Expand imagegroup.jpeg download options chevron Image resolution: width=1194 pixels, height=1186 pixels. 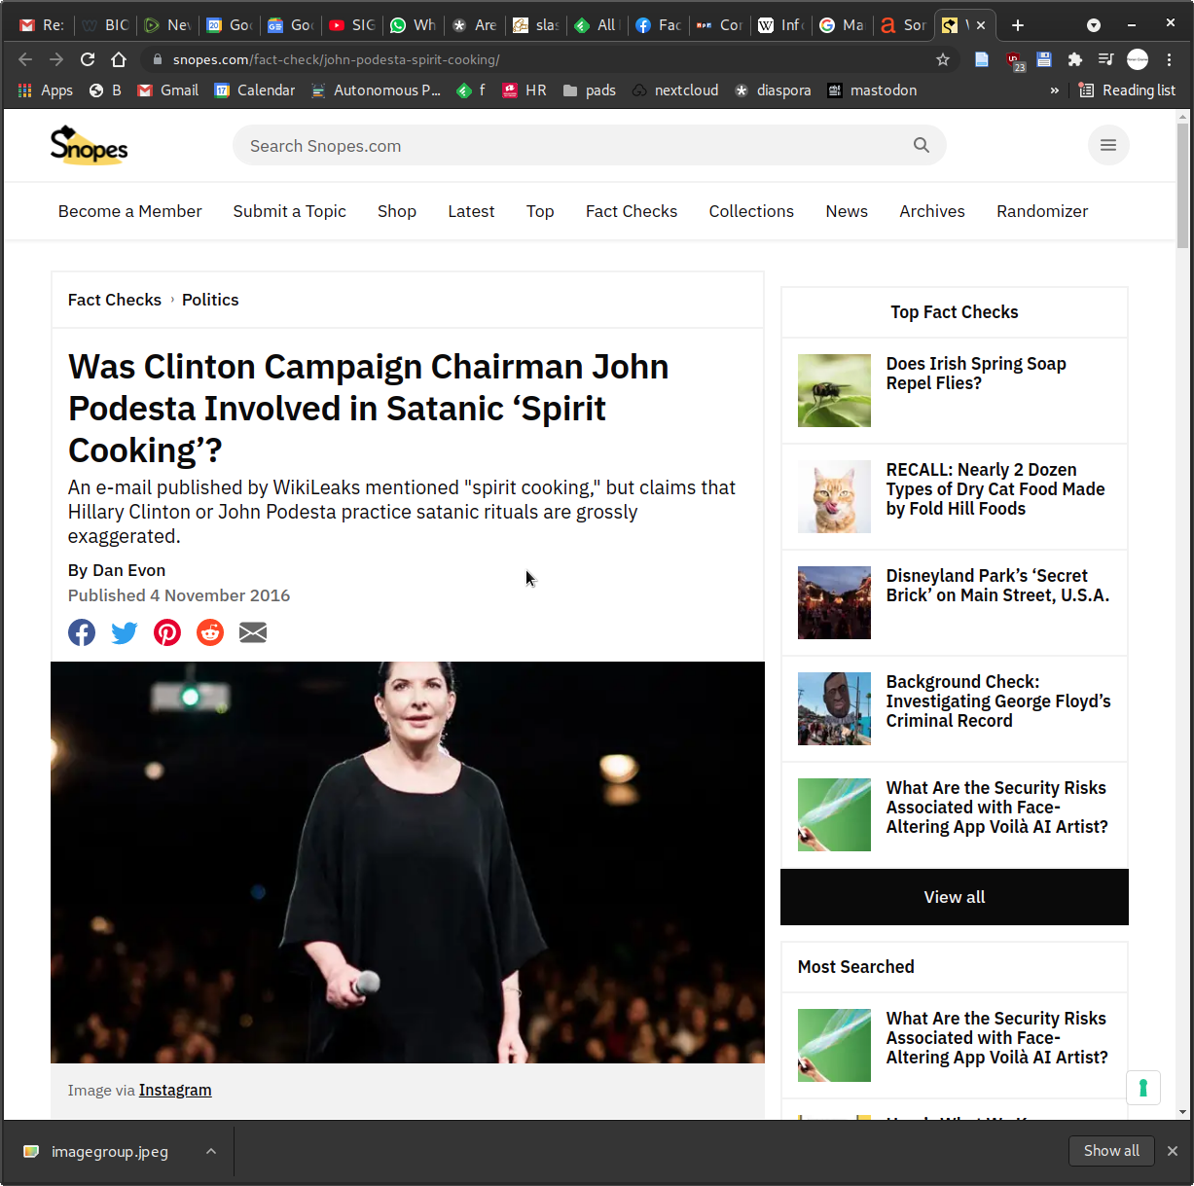pos(211,1152)
